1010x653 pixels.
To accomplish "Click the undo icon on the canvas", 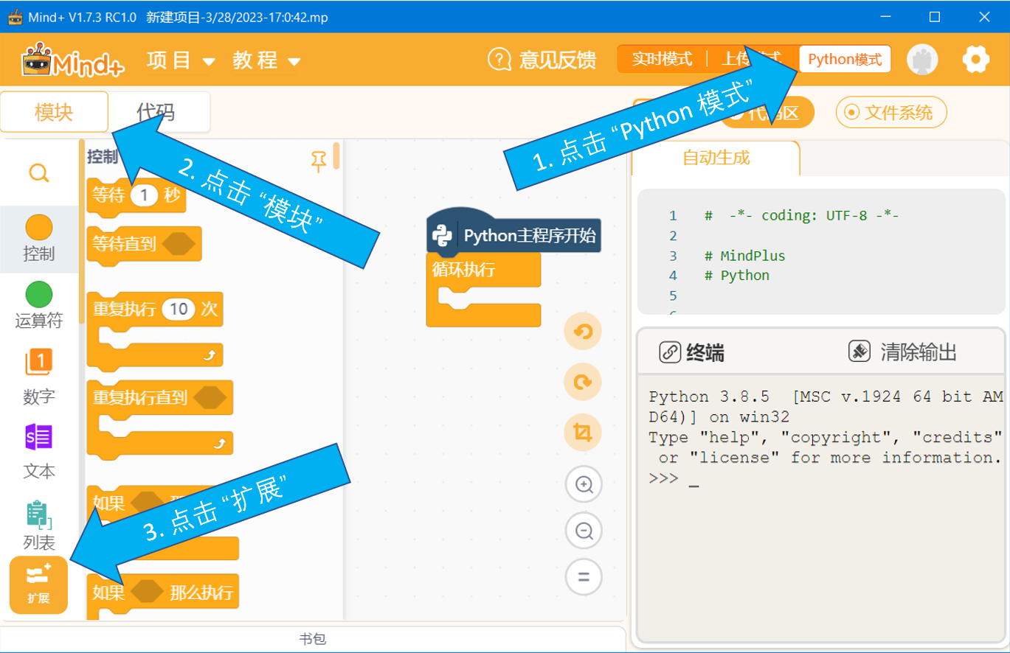I will (583, 332).
